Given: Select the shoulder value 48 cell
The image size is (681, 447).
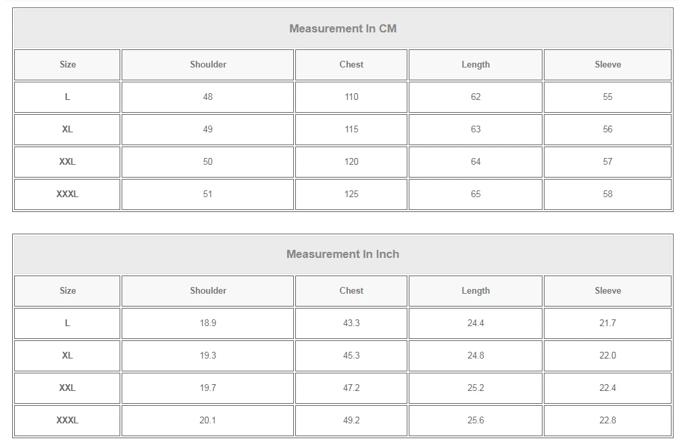Looking at the screenshot, I should pyautogui.click(x=208, y=97).
